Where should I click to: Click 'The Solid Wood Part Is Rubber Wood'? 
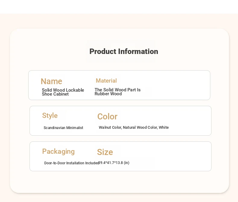(x=117, y=92)
